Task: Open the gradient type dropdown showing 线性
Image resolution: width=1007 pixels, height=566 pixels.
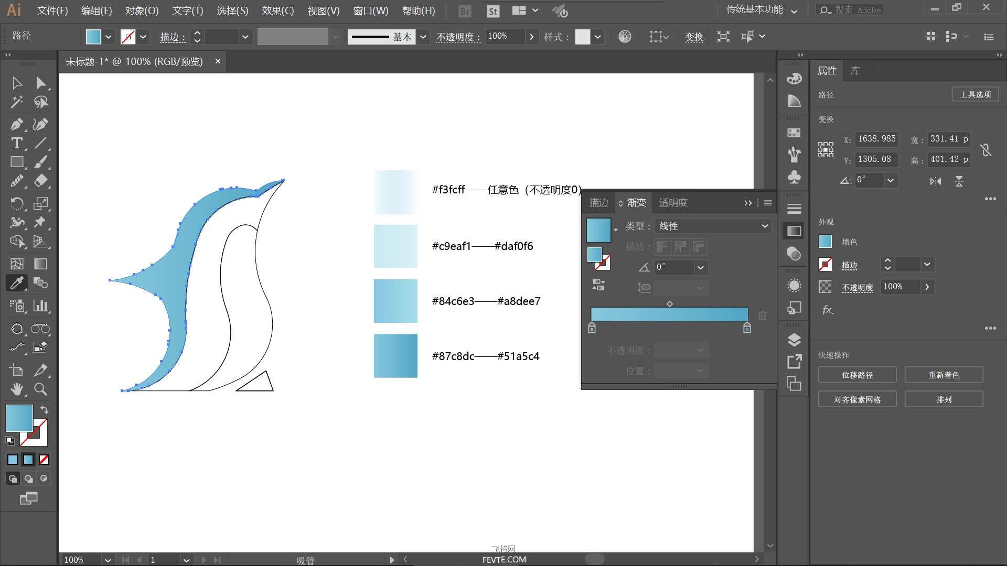Action: pyautogui.click(x=713, y=226)
